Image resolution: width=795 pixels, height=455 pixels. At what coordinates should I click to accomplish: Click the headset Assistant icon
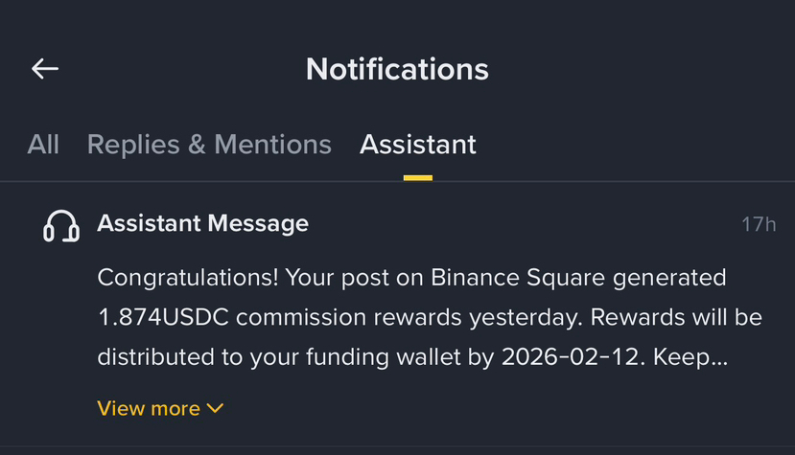[61, 226]
